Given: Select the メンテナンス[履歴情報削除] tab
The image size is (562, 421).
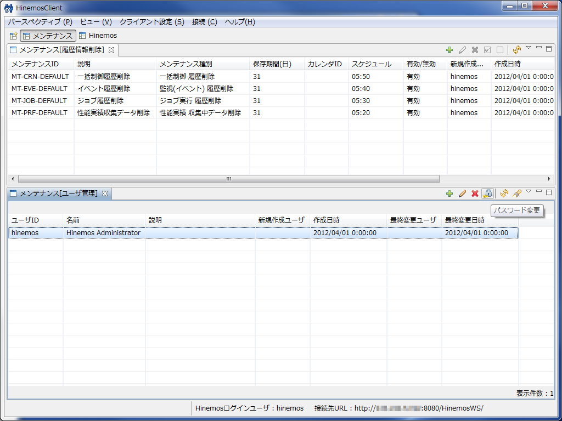Looking at the screenshot, I should point(62,50).
